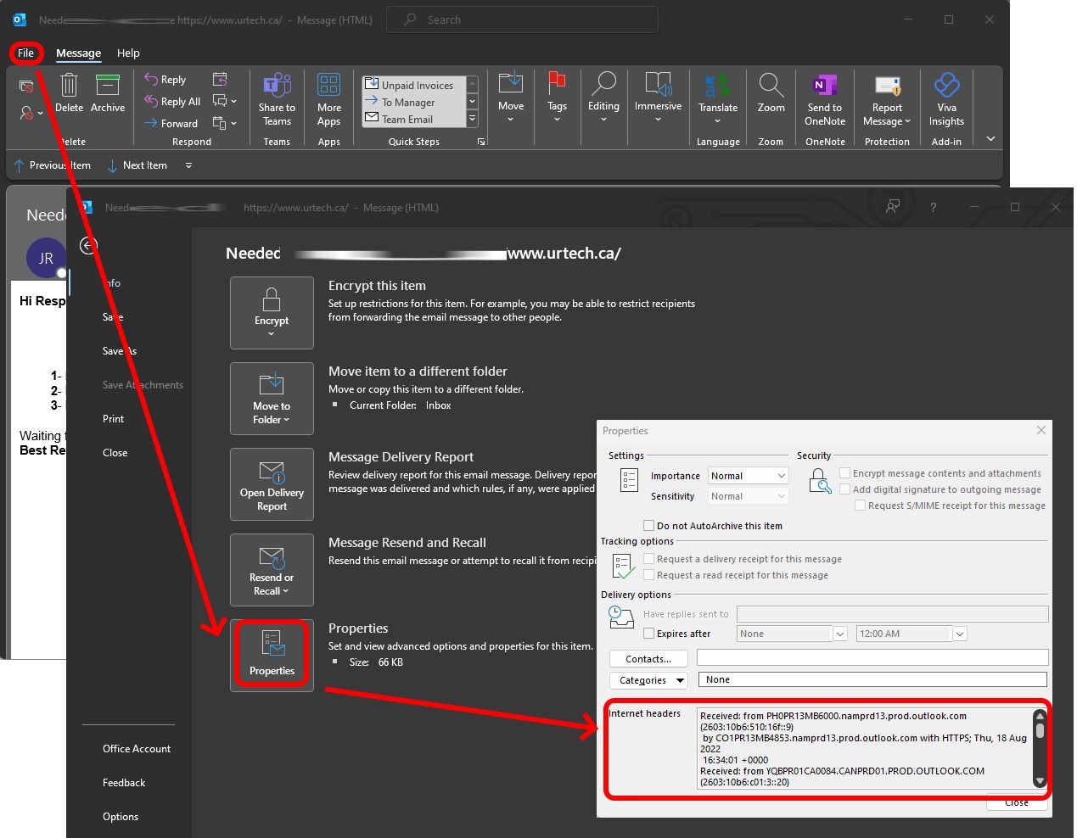
Task: Check the Expires after checkbox
Action: pos(649,634)
